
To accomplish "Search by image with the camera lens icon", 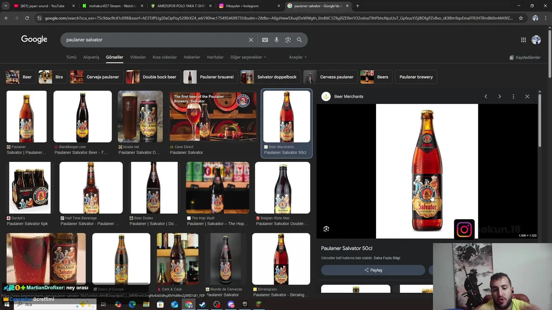I will 288,40.
